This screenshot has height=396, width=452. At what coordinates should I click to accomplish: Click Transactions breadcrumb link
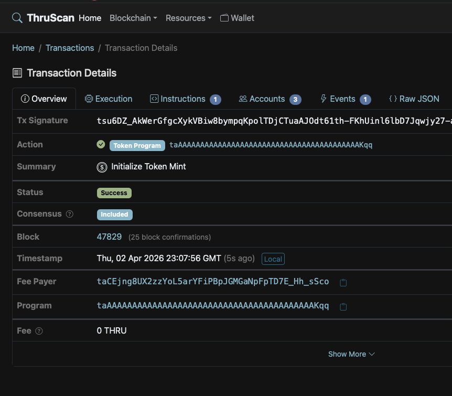point(70,48)
